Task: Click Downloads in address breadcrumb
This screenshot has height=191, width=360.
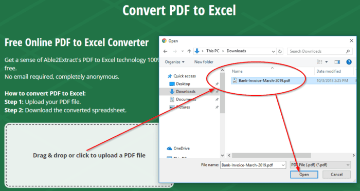Action: 236,51
